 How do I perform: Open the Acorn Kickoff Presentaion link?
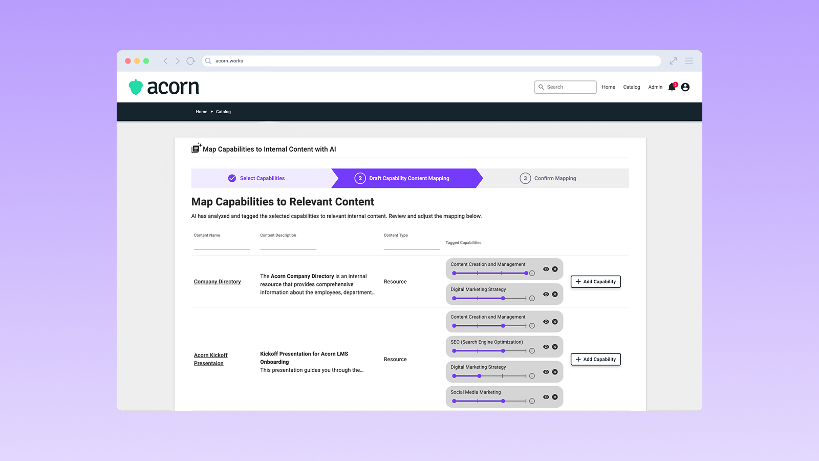click(x=210, y=359)
